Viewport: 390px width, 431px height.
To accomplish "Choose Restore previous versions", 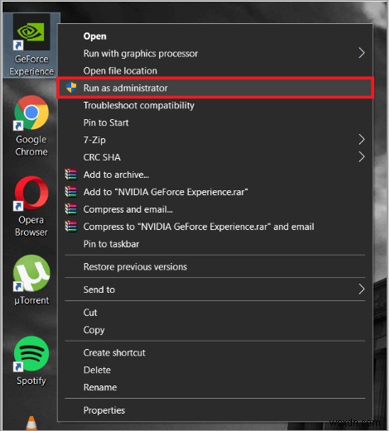I will (x=215, y=267).
